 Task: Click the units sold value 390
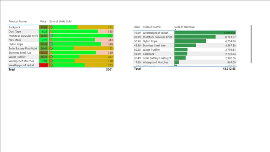point(110,44)
